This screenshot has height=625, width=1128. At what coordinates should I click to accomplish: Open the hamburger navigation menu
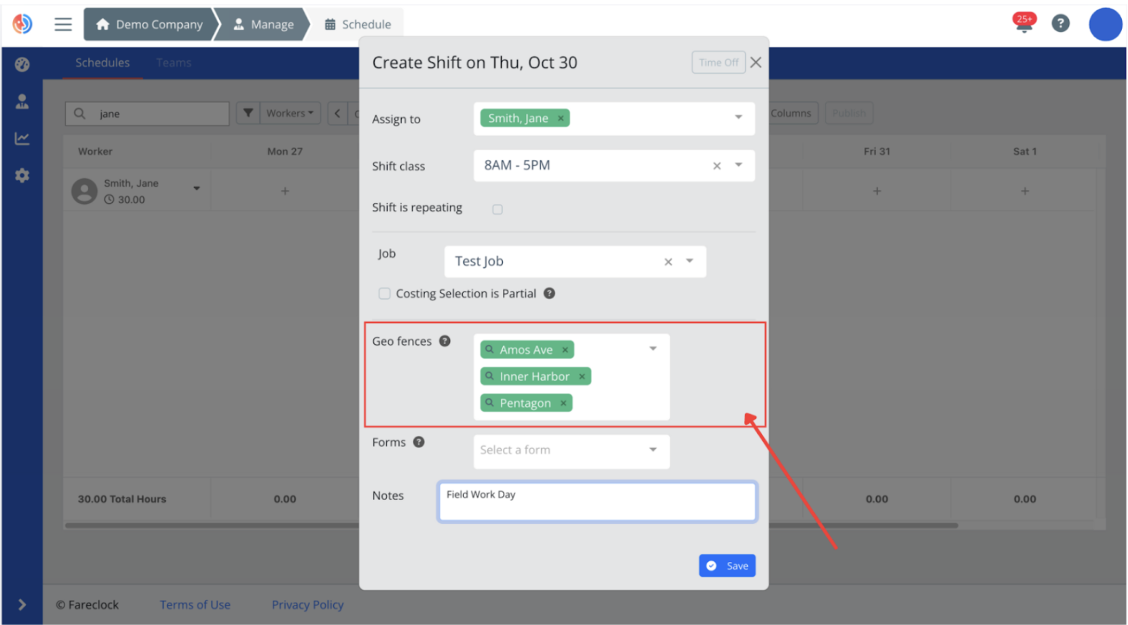pyautogui.click(x=62, y=24)
